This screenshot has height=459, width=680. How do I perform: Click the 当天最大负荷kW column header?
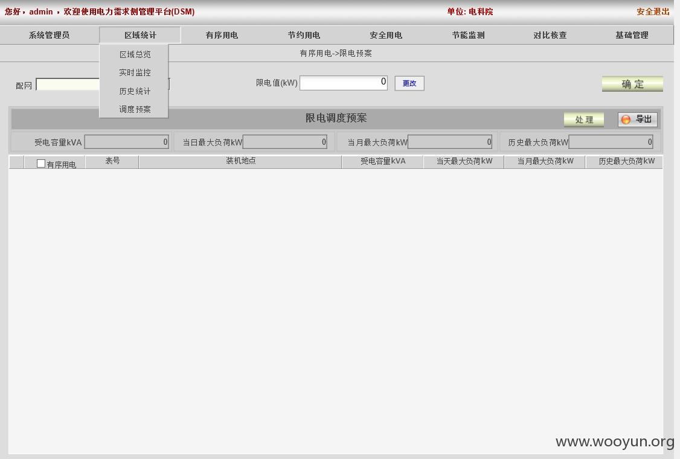click(x=464, y=161)
